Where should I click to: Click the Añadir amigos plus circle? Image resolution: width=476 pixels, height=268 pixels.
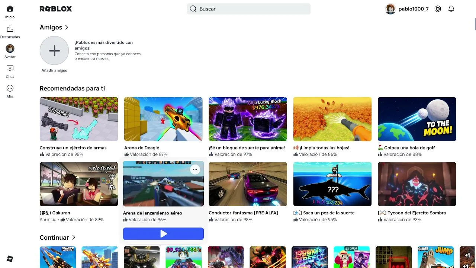pyautogui.click(x=54, y=51)
